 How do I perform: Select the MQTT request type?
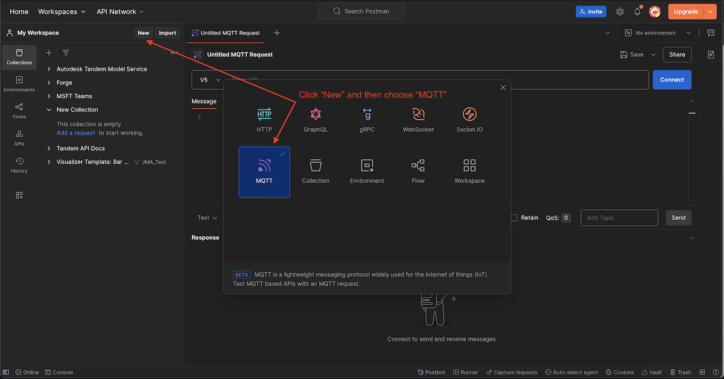(x=264, y=172)
